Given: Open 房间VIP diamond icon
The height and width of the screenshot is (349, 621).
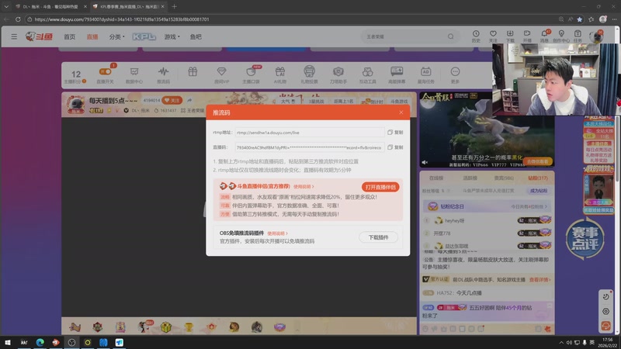Looking at the screenshot, I should coord(221,74).
